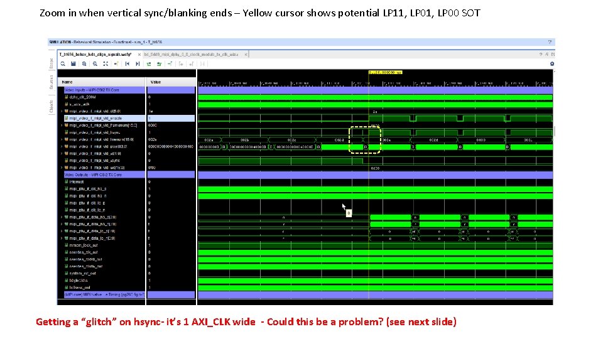The height and width of the screenshot is (339, 603).
Task: Click the search magnifier icon in waveform toolbar
Action: (63, 64)
